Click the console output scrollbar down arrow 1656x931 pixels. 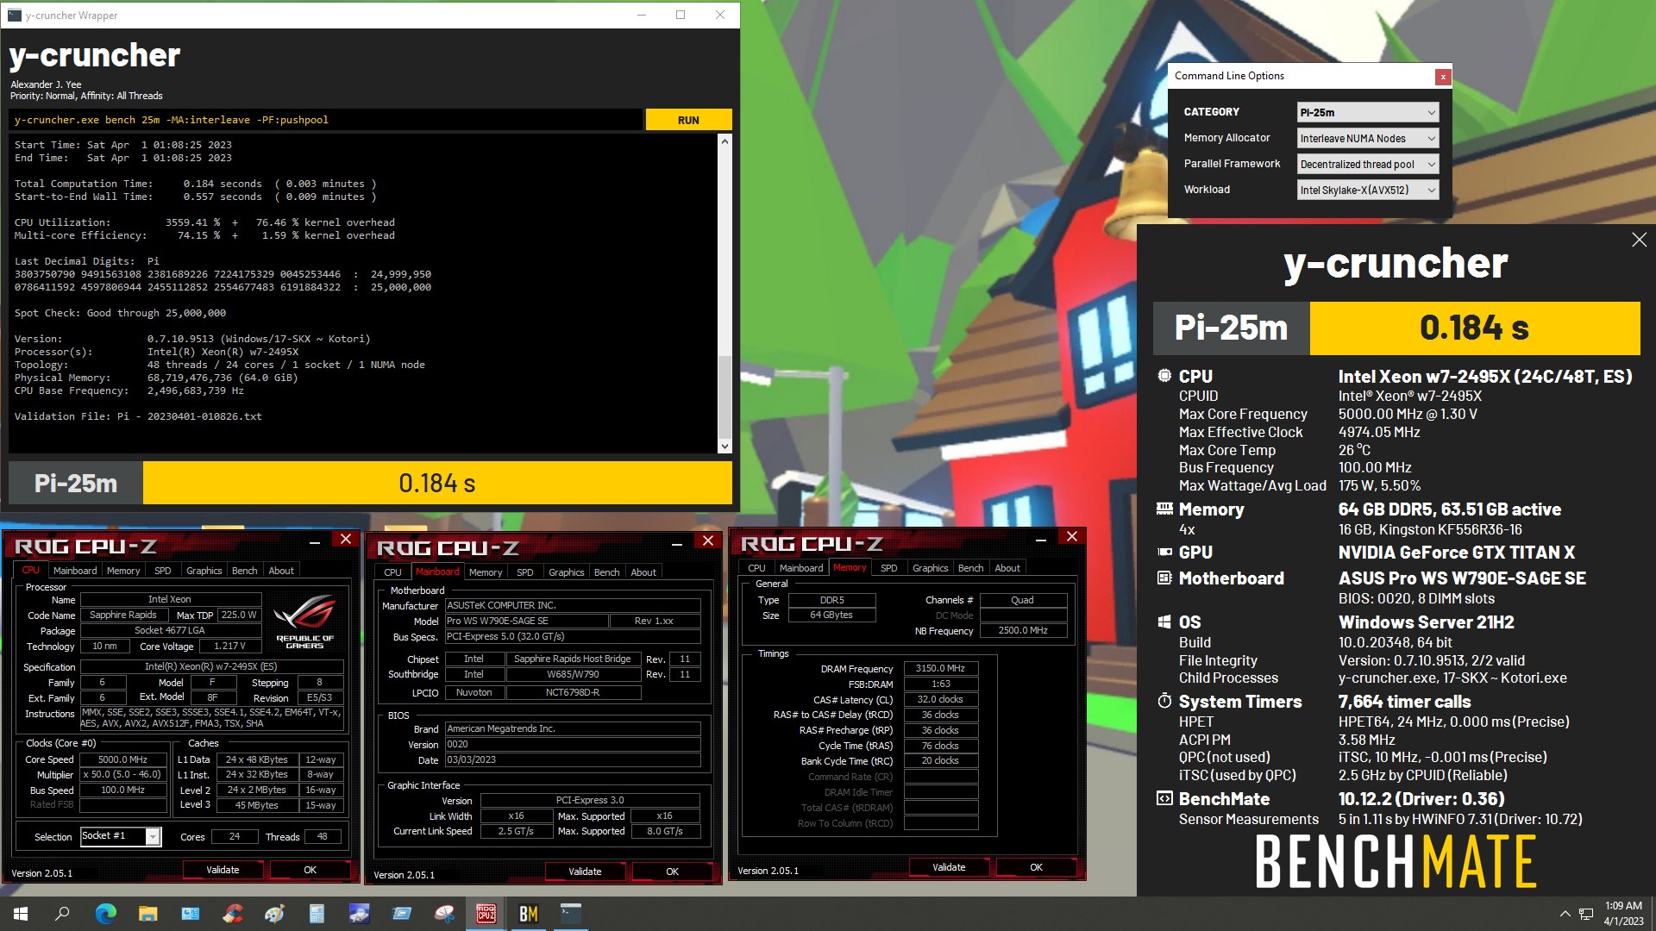click(x=724, y=446)
